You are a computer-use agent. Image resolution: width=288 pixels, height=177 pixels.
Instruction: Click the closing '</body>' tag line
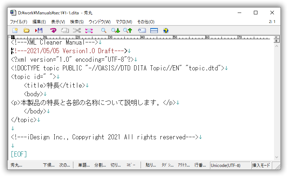pos(35,111)
